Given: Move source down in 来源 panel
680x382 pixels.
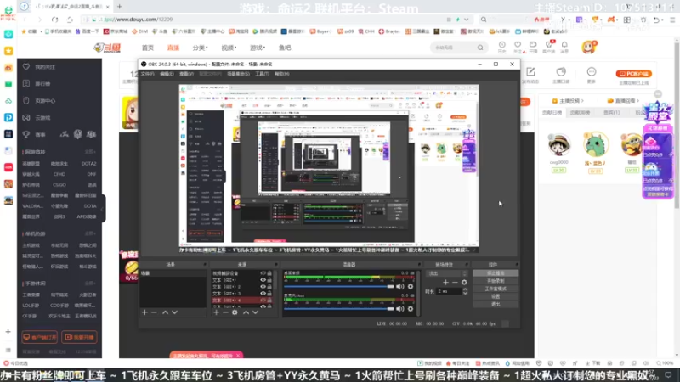Looking at the screenshot, I should point(255,312).
